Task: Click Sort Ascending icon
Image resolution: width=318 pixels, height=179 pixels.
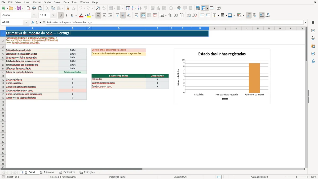Action: pyautogui.click(x=134, y=8)
